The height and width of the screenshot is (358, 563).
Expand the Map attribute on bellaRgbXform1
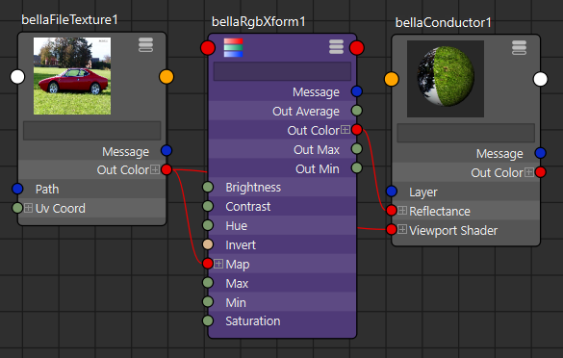[x=218, y=264]
